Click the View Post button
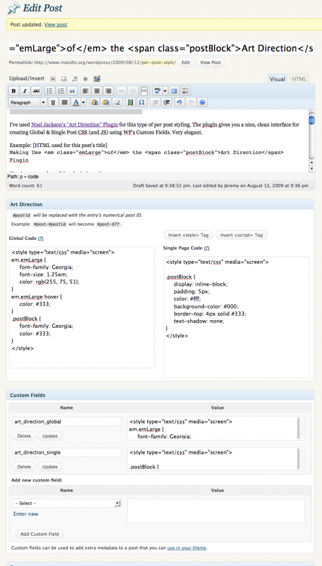 tap(210, 62)
